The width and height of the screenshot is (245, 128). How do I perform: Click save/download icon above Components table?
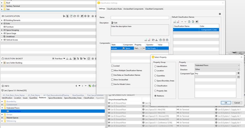tap(156, 40)
